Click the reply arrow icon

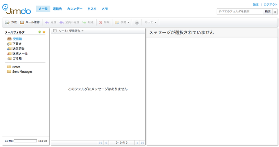[x=47, y=22]
